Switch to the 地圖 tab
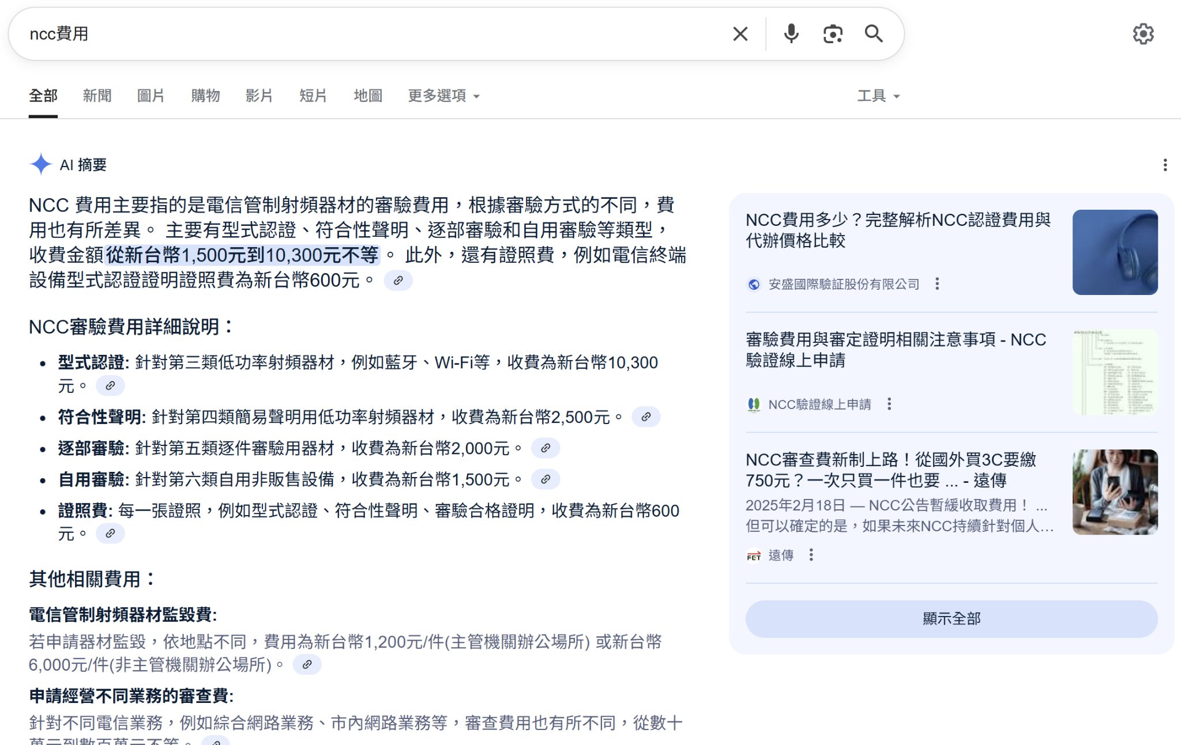 [368, 96]
